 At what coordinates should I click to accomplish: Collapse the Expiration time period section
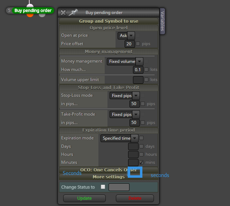[x=109, y=130]
